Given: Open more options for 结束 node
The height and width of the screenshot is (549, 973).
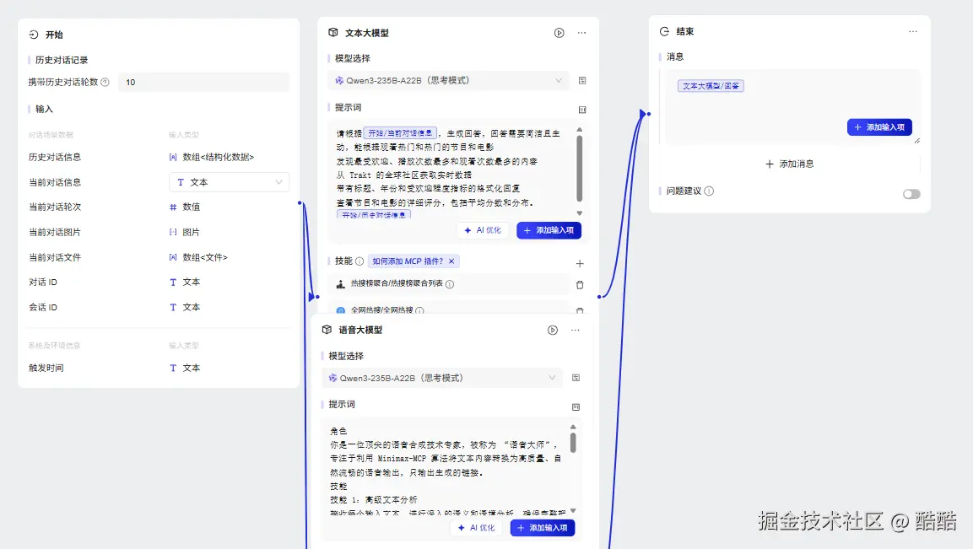Looking at the screenshot, I should [x=913, y=32].
